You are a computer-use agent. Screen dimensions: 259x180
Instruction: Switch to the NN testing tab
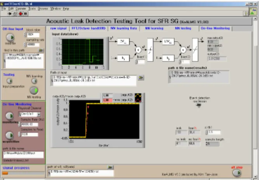(183, 28)
